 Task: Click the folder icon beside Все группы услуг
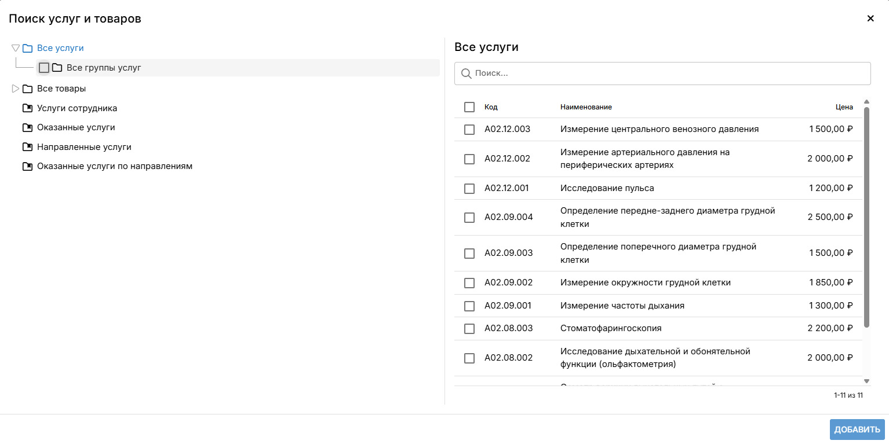tap(57, 68)
